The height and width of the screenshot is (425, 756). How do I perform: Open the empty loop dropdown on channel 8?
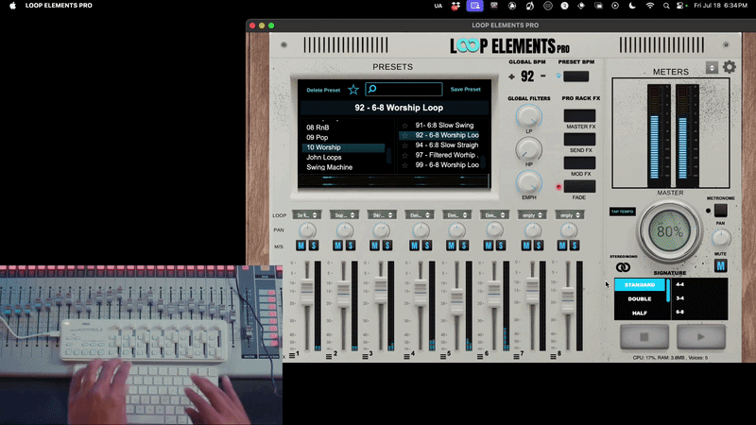(570, 215)
